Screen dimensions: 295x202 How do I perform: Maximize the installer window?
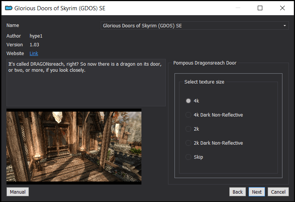pos(260,8)
